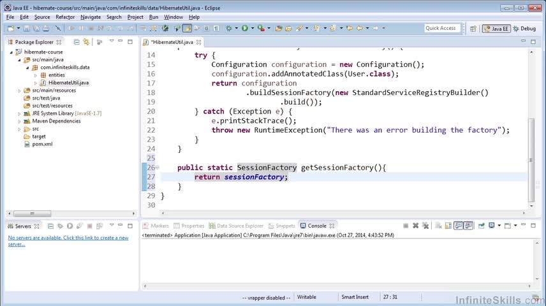
Task: Switch to Java EE perspective
Action: point(496,29)
